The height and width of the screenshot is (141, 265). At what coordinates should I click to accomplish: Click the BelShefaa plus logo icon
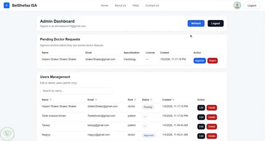pos(7,5)
